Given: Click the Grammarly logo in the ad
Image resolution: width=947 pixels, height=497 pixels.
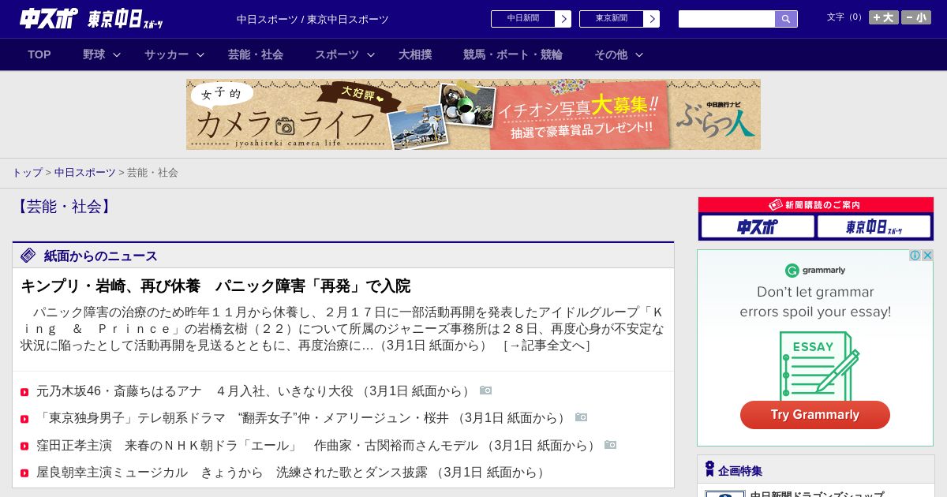Looking at the screenshot, I should [815, 271].
